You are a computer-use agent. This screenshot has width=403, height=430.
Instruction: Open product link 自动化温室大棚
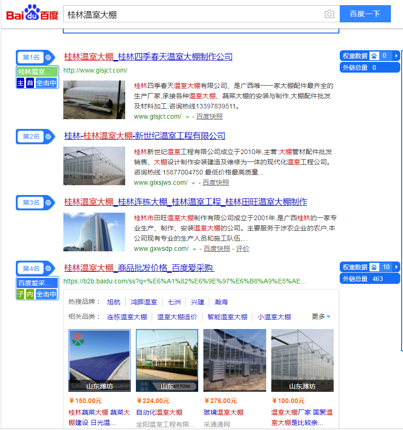pyautogui.click(x=159, y=412)
